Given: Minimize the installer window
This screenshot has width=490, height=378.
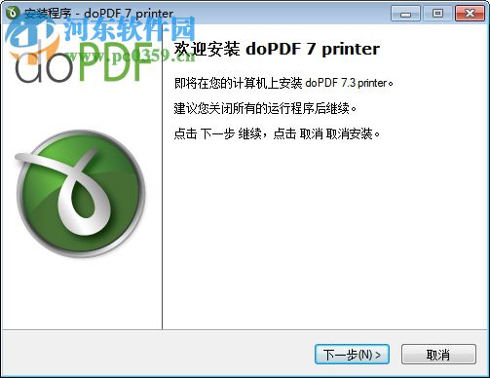Looking at the screenshot, I should (x=405, y=14).
